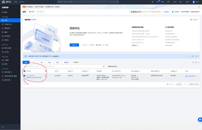Open 安全组 in the sidebar menu

pyautogui.click(x=6, y=52)
